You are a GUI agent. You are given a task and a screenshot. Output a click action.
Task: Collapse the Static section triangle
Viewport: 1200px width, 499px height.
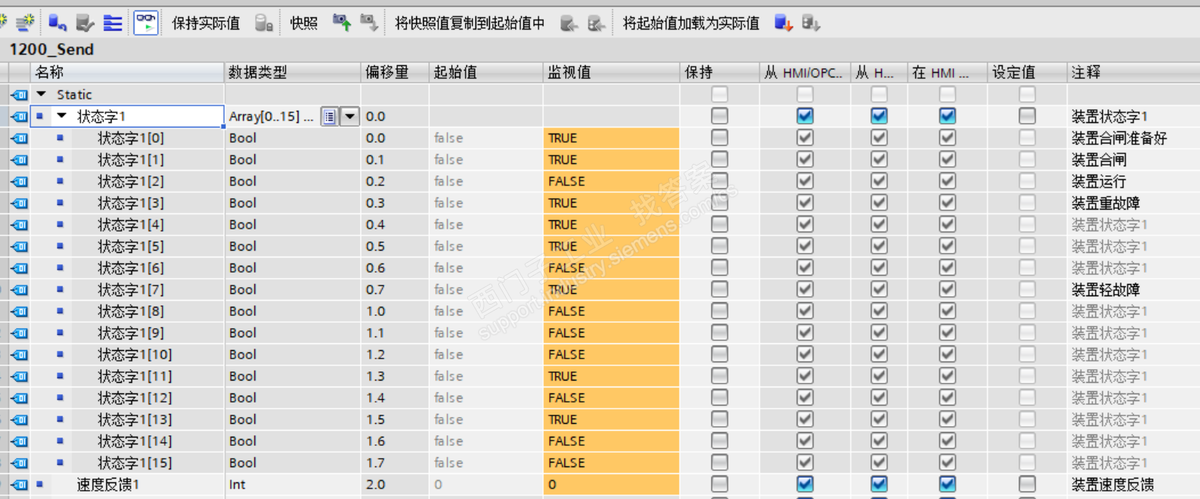click(42, 94)
